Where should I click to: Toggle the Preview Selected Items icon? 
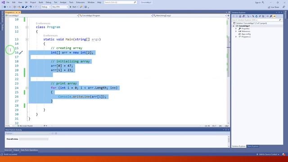pyautogui.click(x=274, y=16)
